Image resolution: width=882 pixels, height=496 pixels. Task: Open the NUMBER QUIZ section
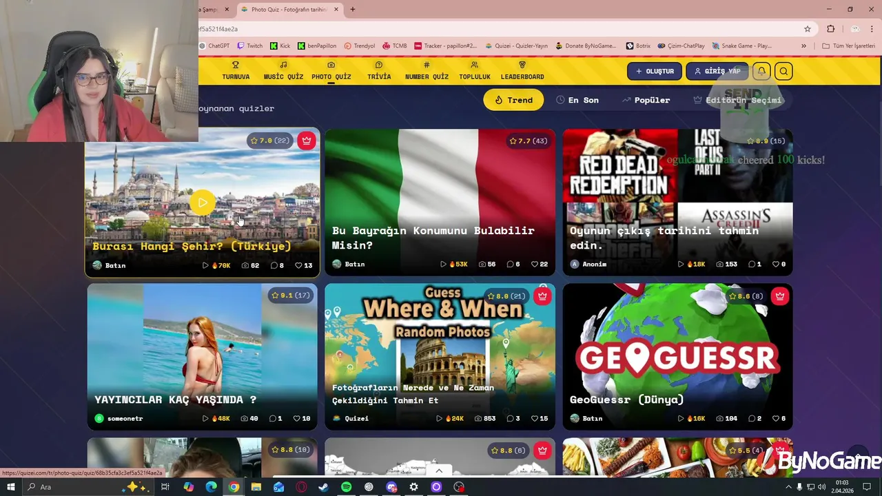coord(427,71)
